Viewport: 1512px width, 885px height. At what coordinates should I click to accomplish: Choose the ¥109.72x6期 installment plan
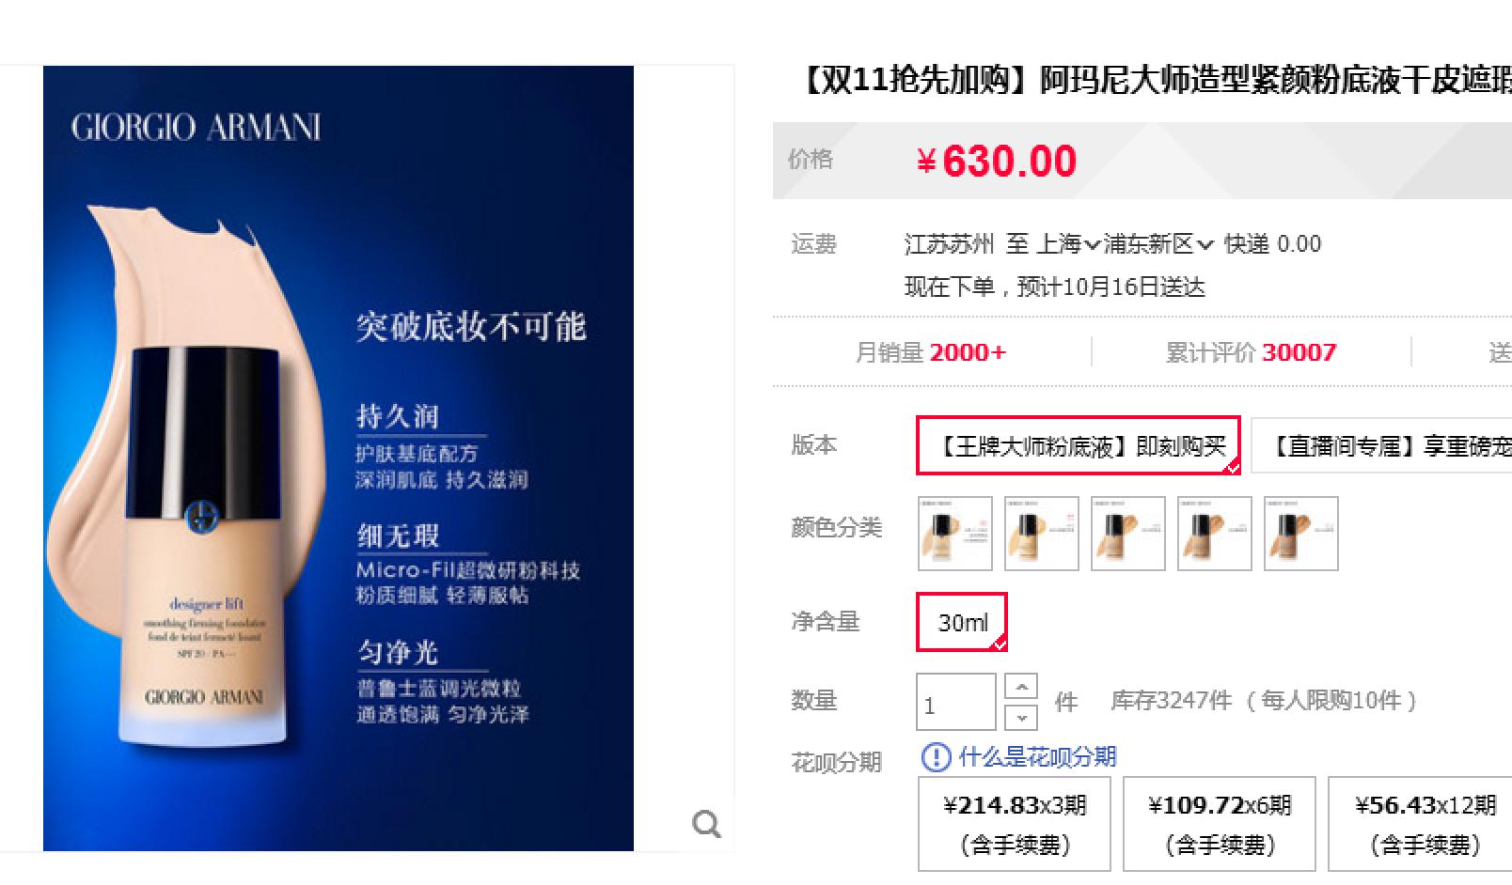(x=1220, y=824)
